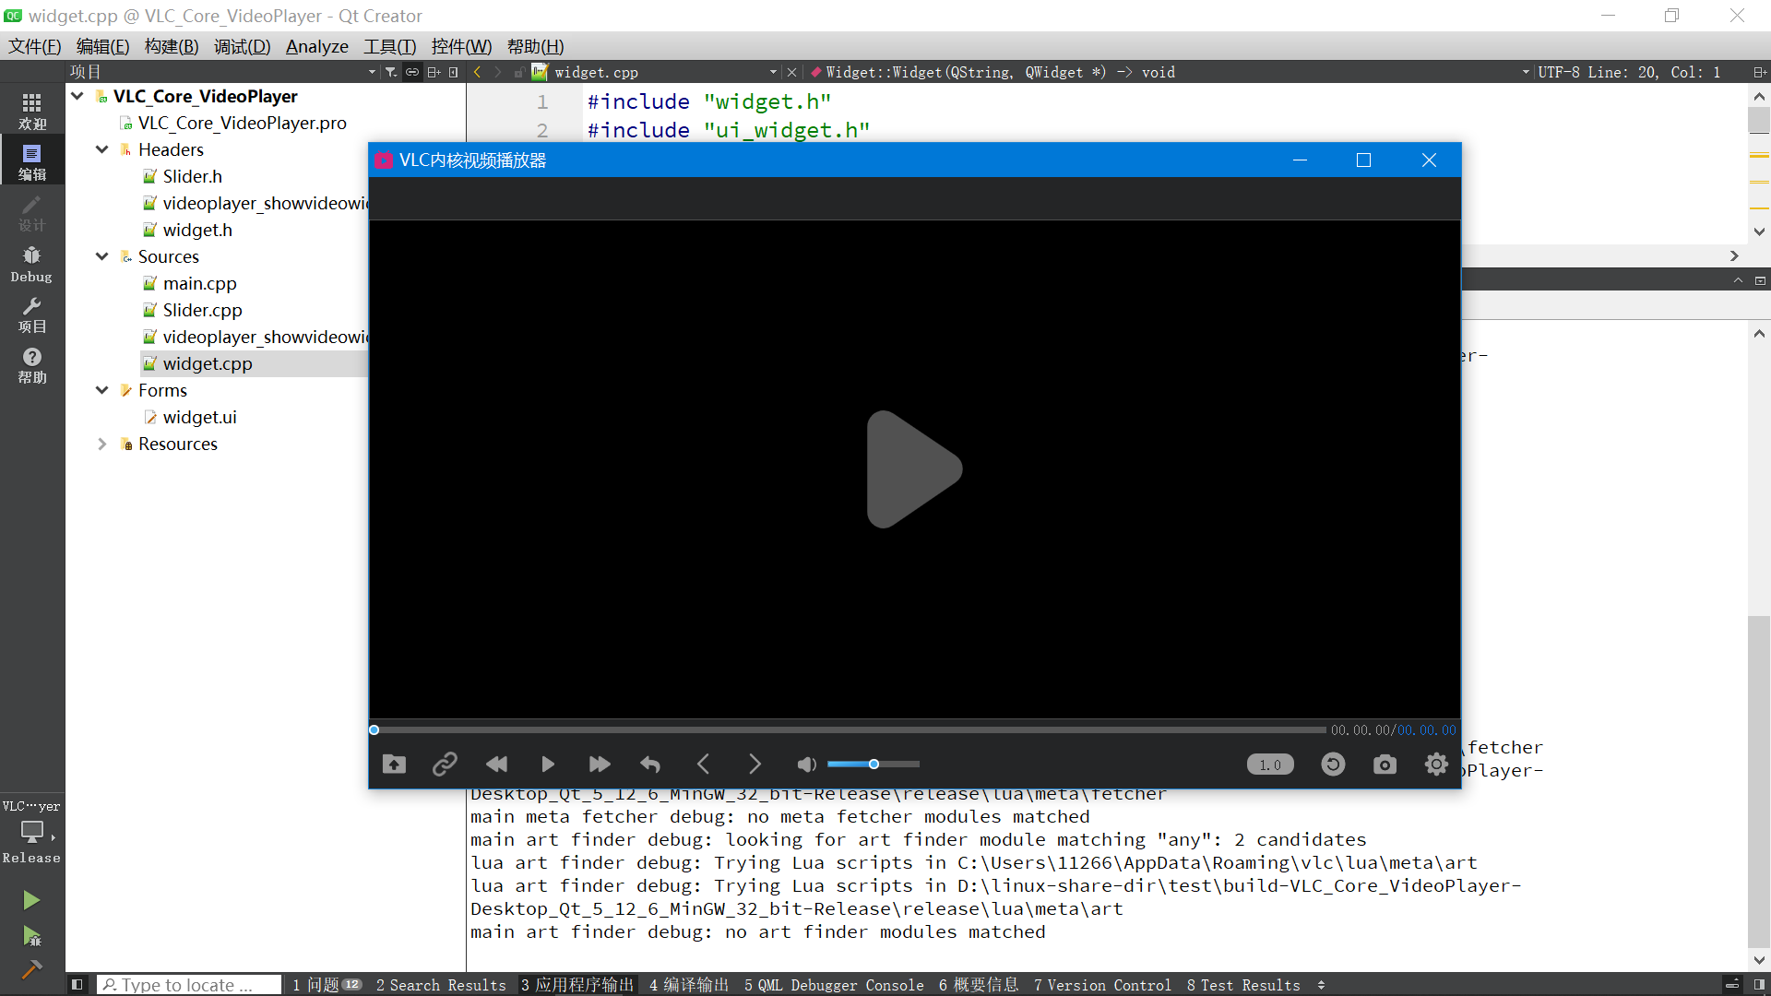This screenshot has height=996, width=1771.
Task: Click the green Run button
Action: 31,899
